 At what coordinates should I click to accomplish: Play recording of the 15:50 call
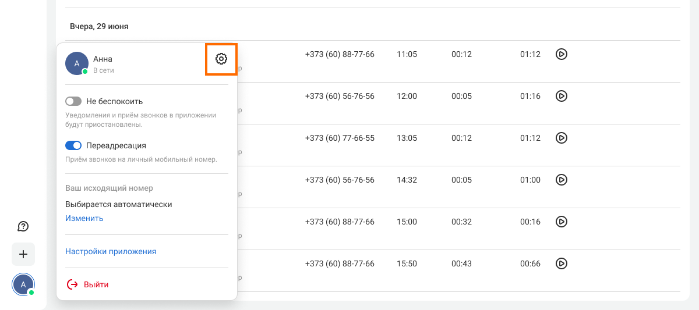[x=561, y=263]
